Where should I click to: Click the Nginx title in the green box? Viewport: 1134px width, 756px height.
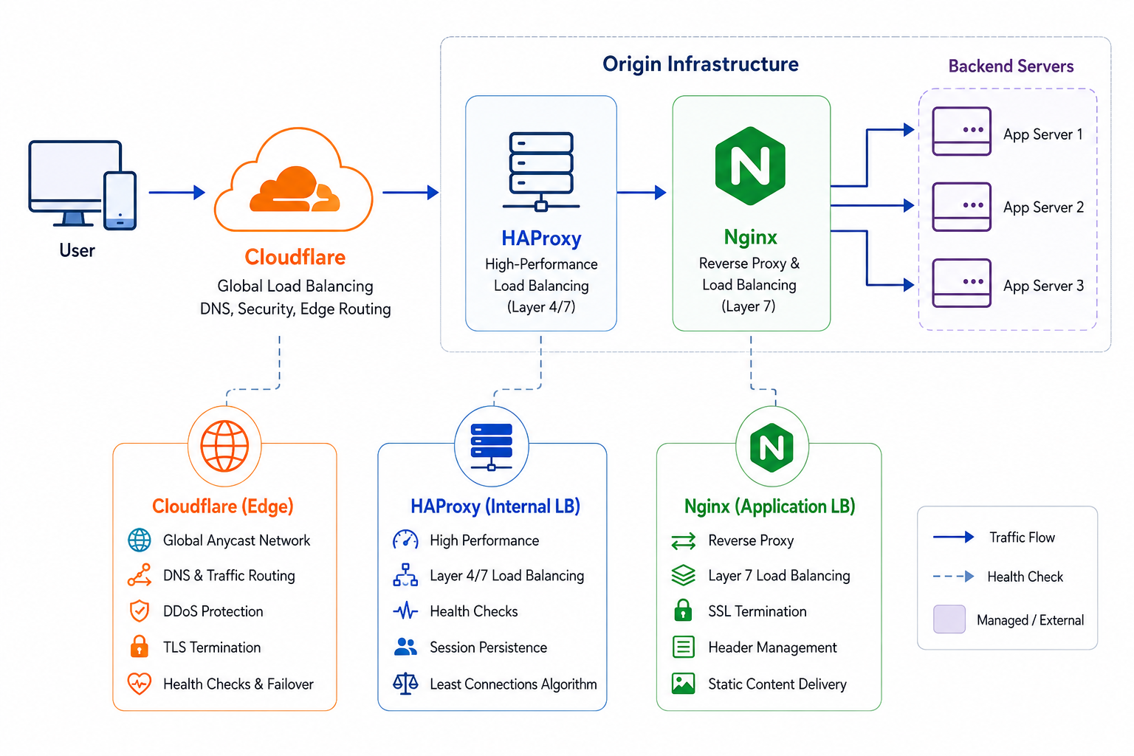click(751, 237)
